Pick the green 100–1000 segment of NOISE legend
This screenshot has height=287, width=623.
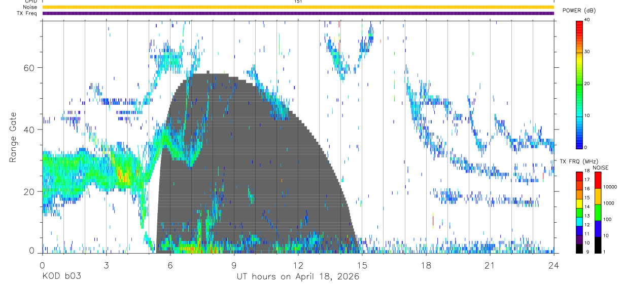point(598,212)
